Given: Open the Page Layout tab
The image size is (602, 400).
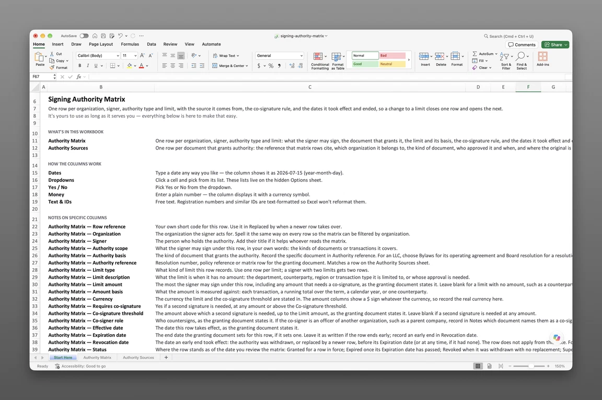Looking at the screenshot, I should coord(101,44).
